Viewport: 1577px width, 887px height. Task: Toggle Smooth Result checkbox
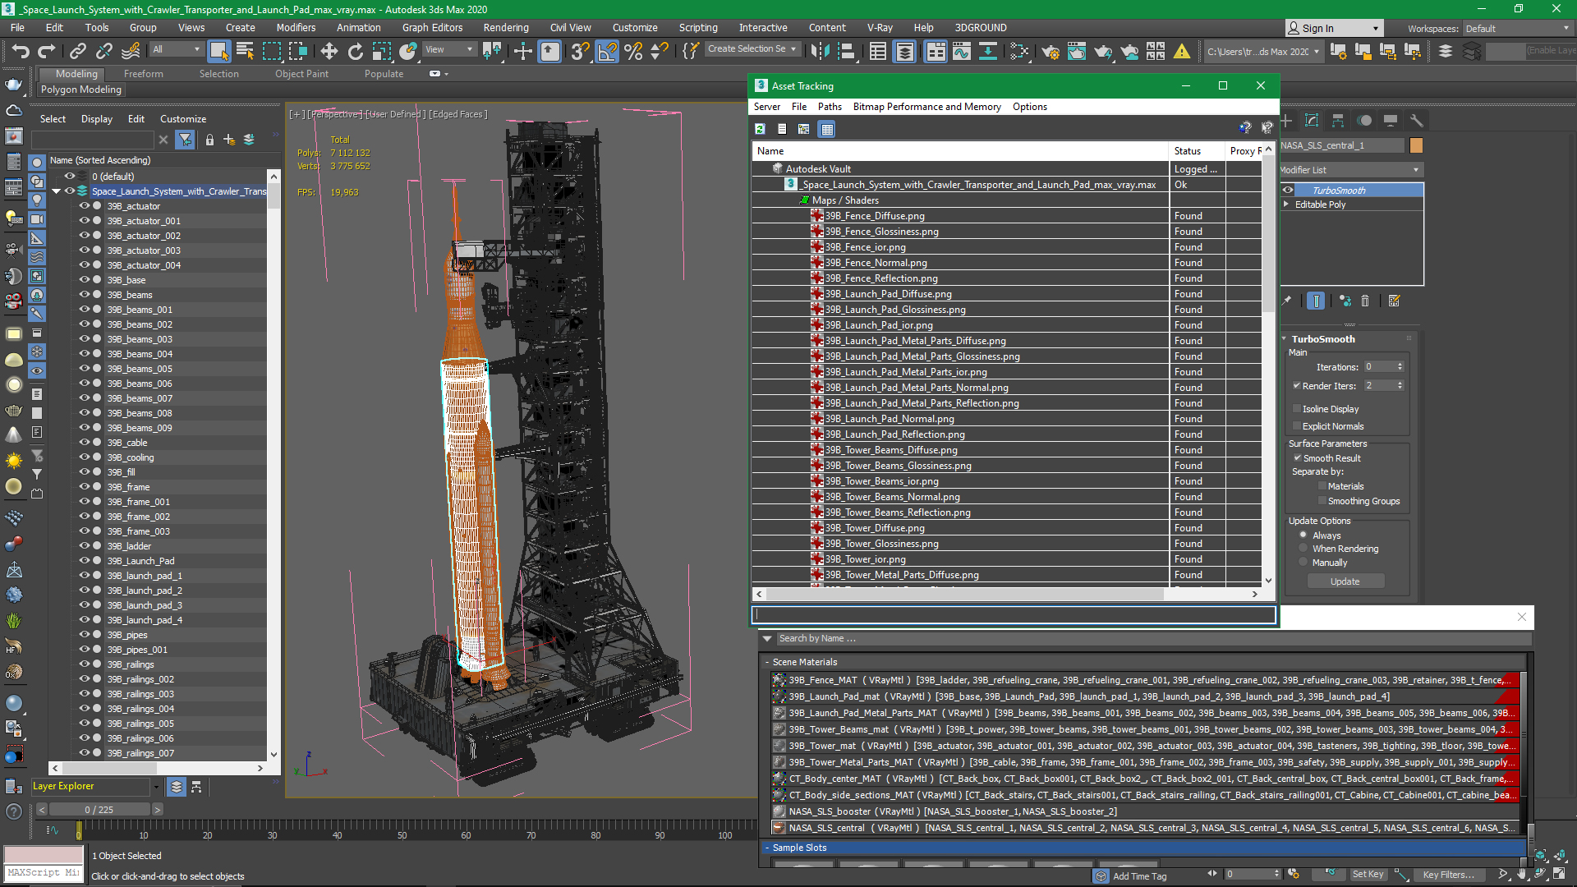(1297, 457)
